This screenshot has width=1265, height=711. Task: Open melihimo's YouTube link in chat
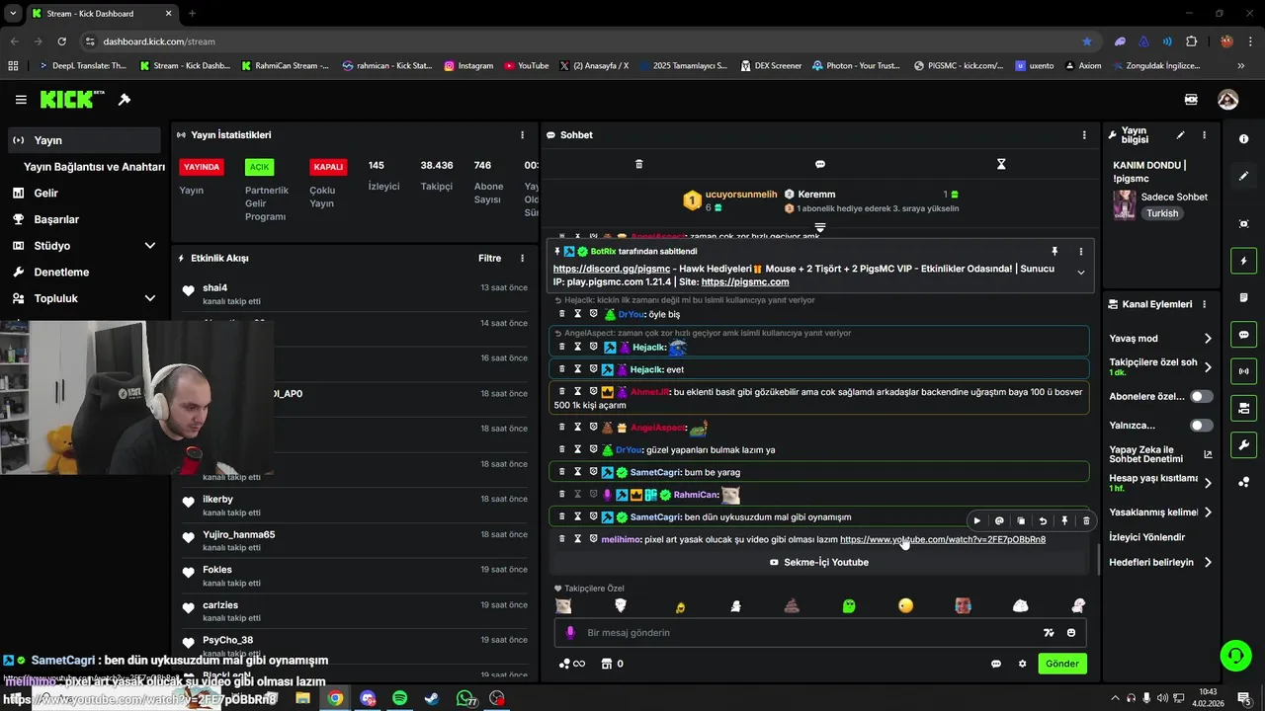tap(943, 540)
